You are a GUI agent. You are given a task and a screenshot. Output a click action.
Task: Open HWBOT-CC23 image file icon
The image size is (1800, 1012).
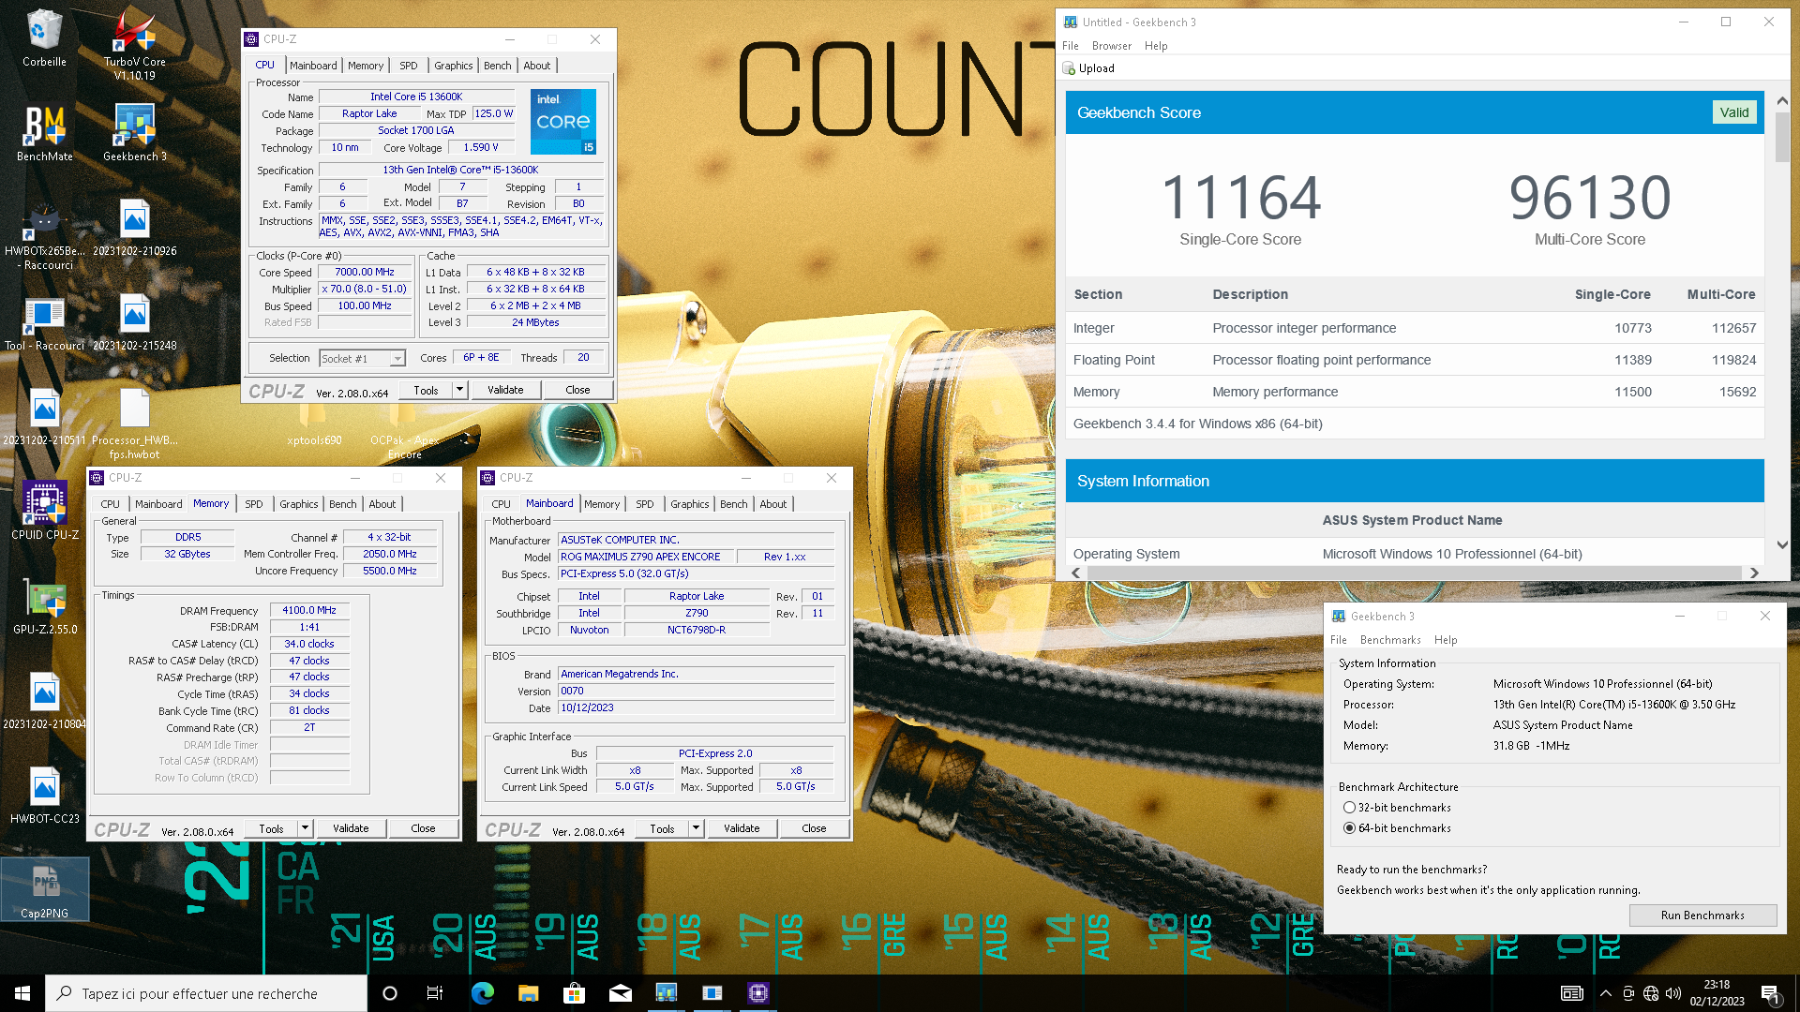(44, 795)
